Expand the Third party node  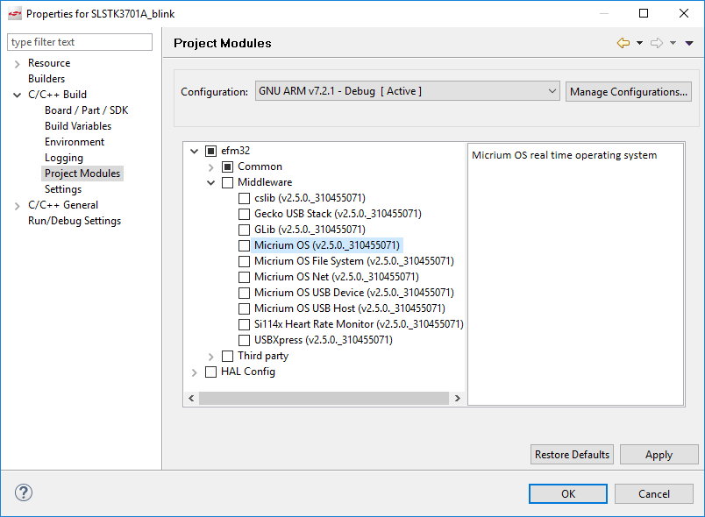click(x=210, y=356)
